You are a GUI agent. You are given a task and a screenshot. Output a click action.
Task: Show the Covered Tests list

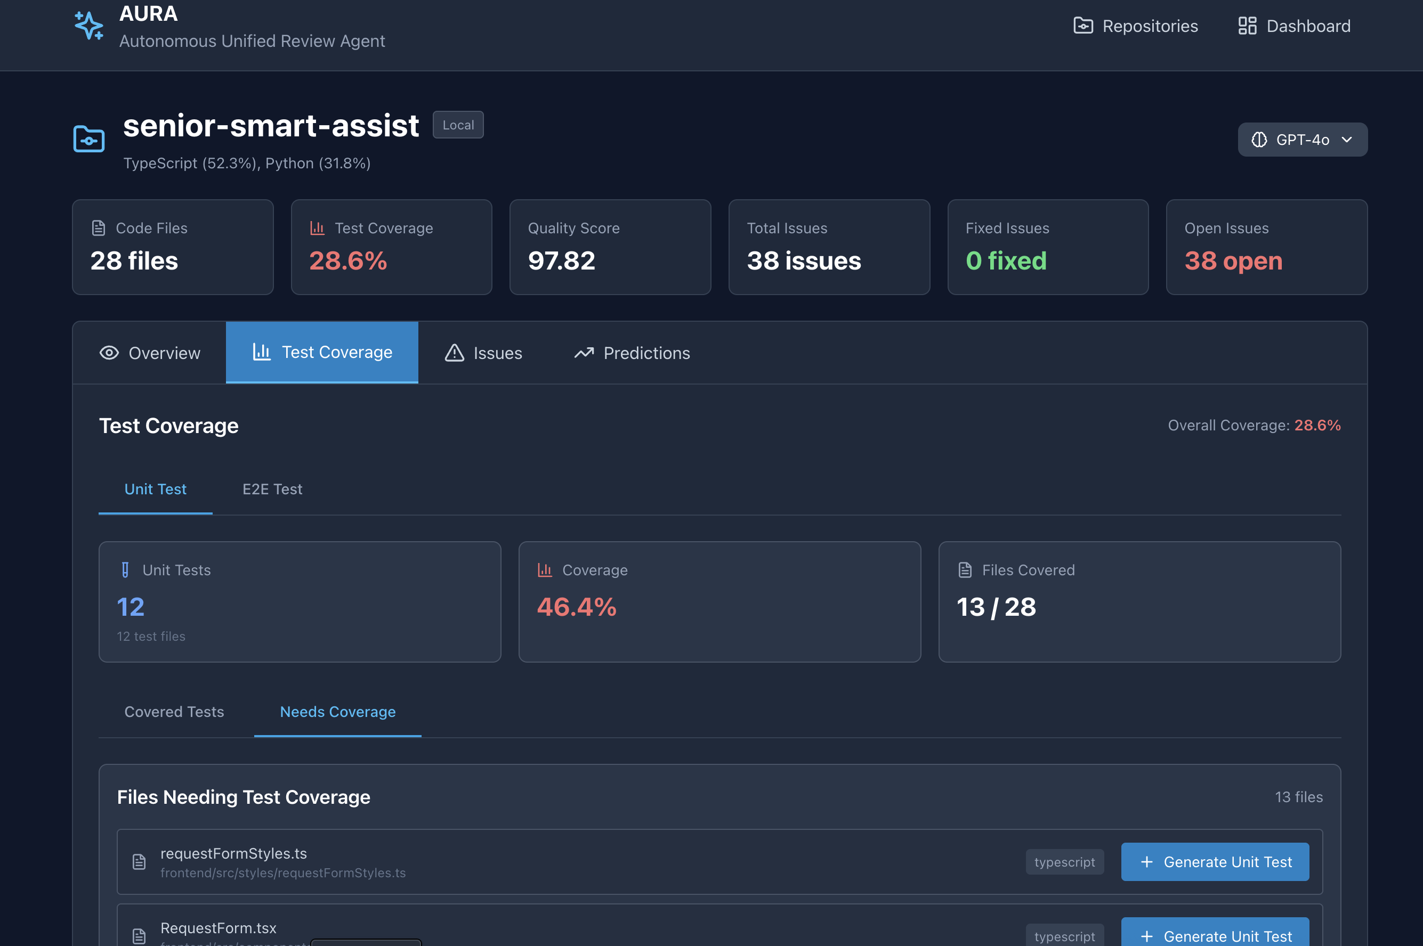[x=174, y=712]
